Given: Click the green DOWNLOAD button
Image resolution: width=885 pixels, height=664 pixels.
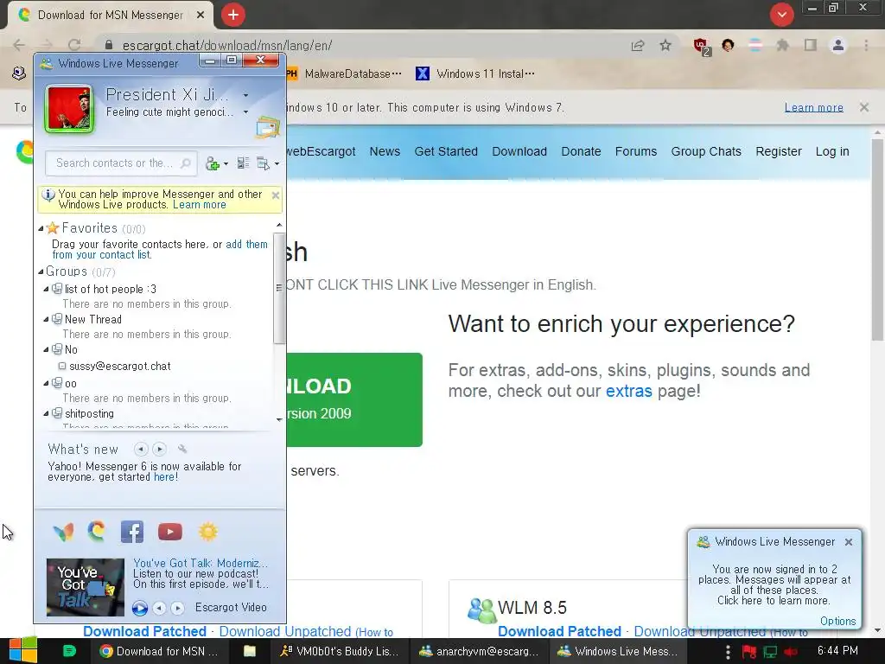Looking at the screenshot, I should point(354,399).
